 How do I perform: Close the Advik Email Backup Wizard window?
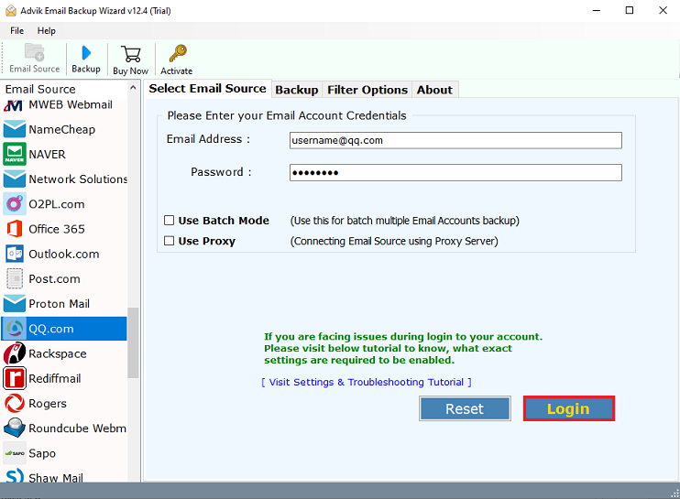[x=663, y=10]
